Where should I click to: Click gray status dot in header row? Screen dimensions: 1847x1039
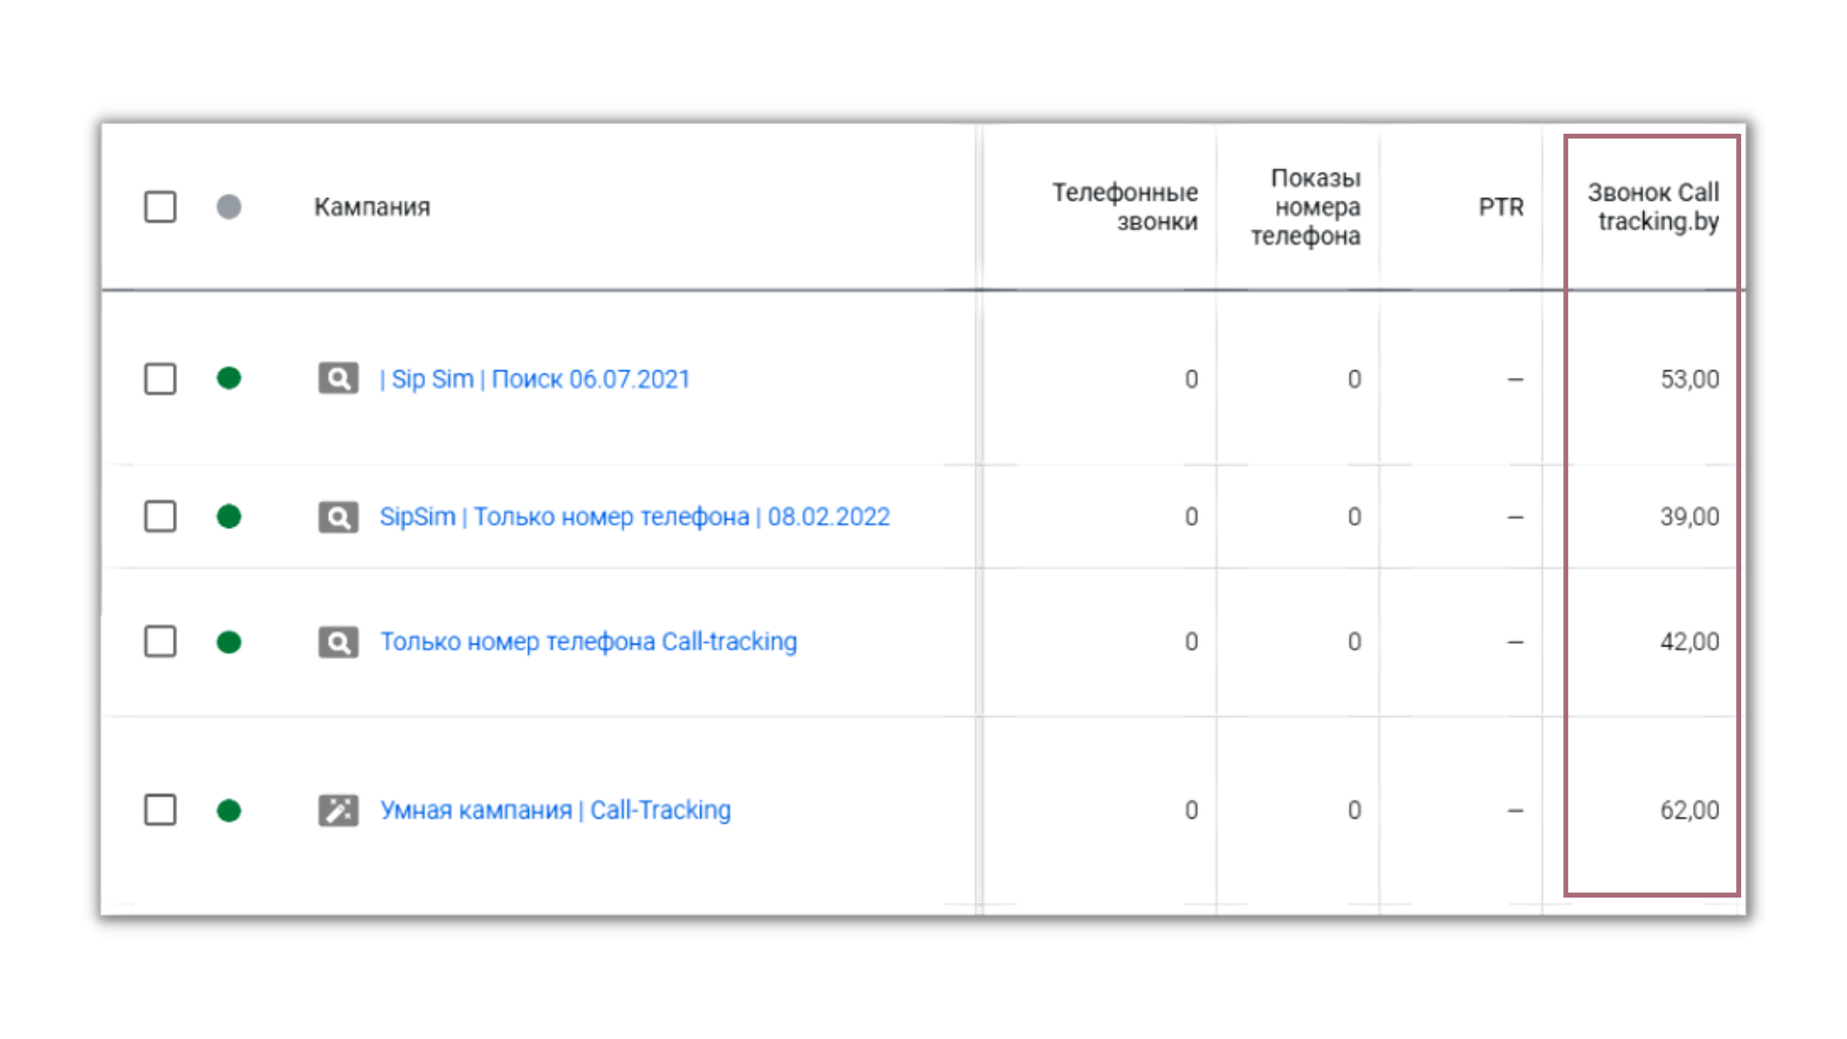point(229,207)
